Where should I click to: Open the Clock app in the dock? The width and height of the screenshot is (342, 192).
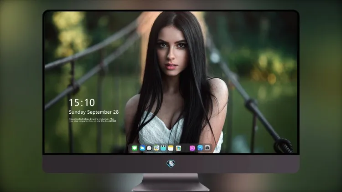click(149, 148)
